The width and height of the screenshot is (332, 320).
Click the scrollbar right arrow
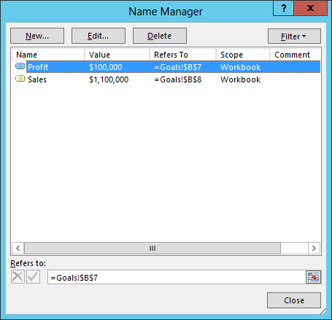tap(314, 248)
